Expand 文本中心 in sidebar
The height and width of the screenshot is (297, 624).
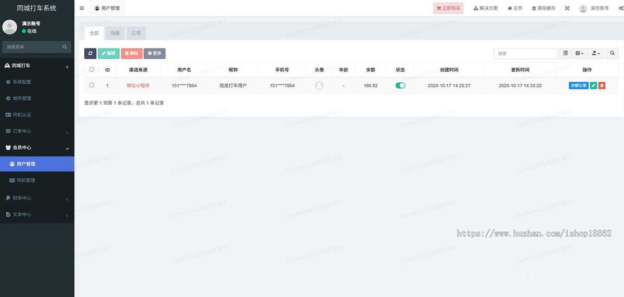[x=37, y=214]
